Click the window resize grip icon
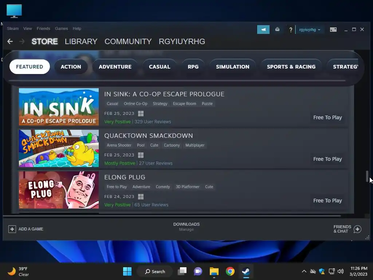Image resolution: width=373 pixels, height=280 pixels. point(367,238)
